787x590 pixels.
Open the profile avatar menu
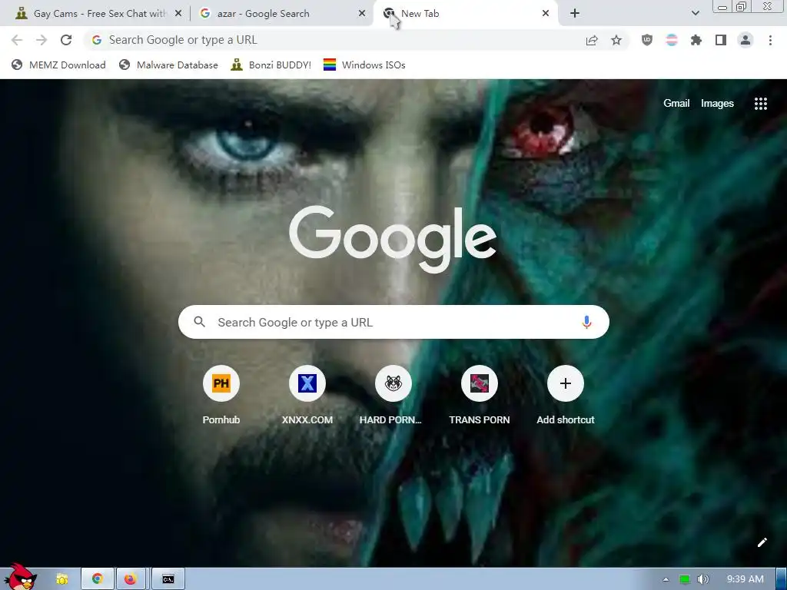(x=745, y=40)
